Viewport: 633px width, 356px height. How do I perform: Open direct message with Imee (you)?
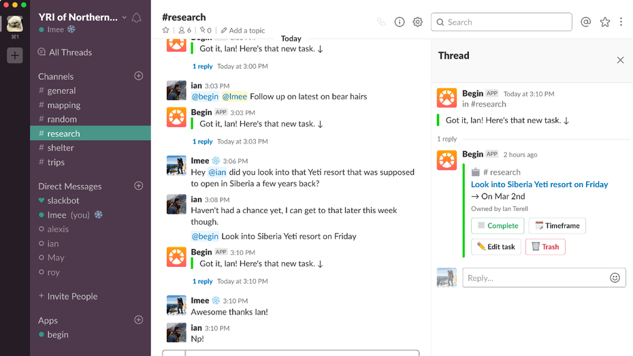pos(91,214)
